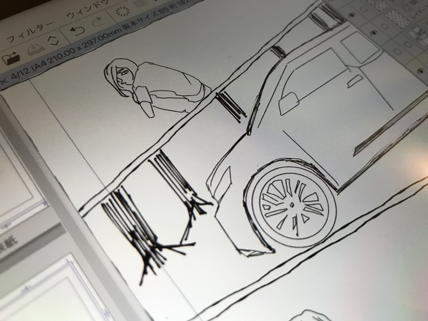Toggle eye icon of topmost visible layer

tap(352, 14)
